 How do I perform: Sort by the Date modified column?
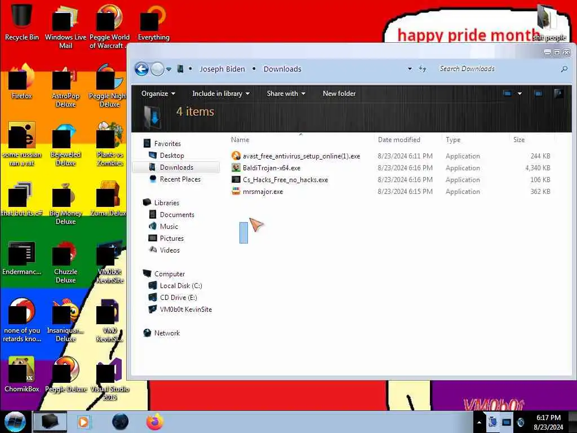399,140
